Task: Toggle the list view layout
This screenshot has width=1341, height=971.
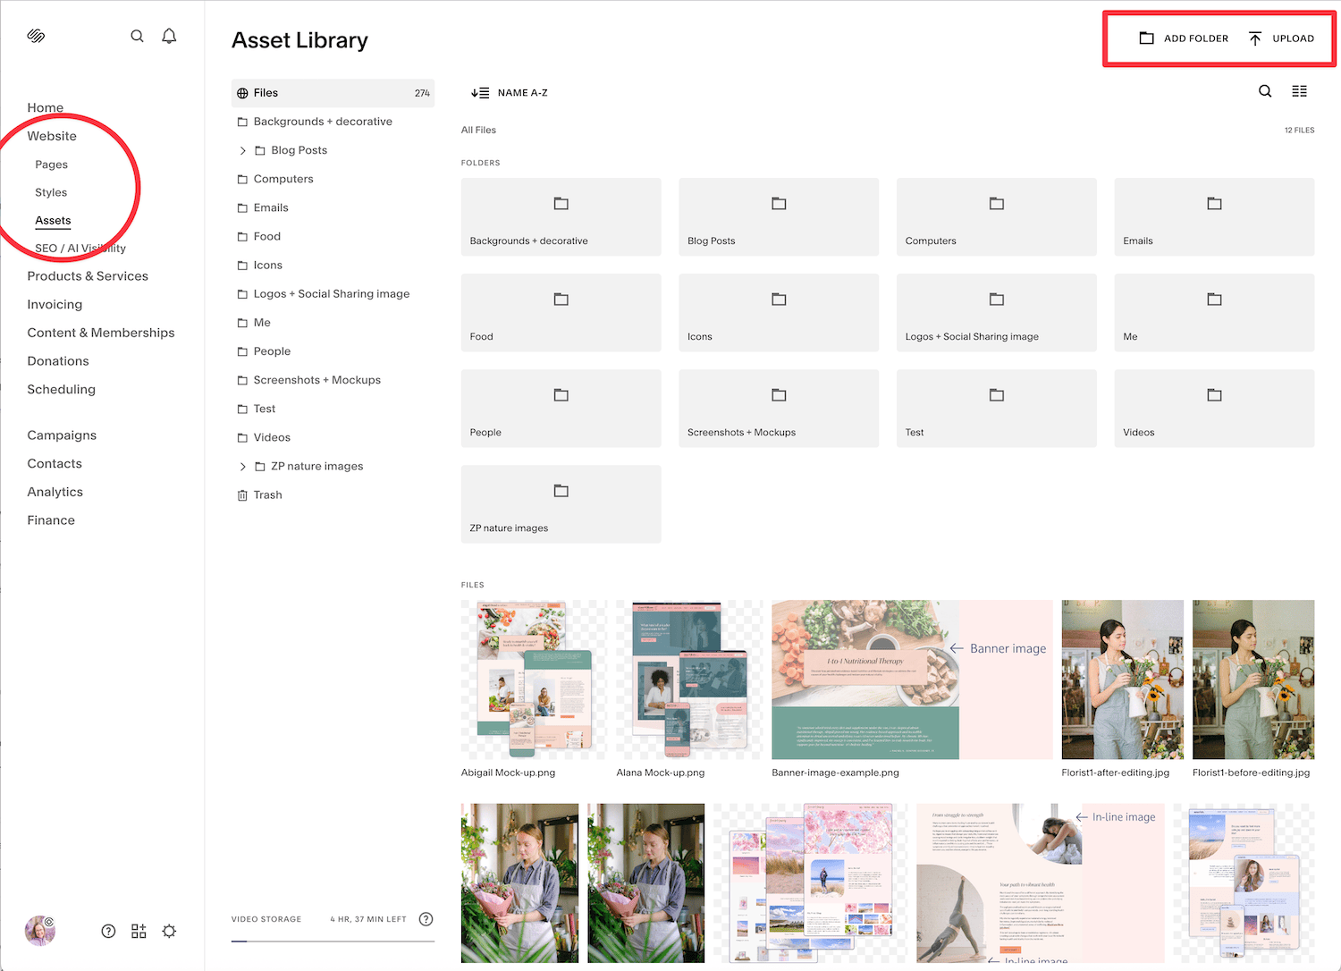Action: click(1299, 90)
